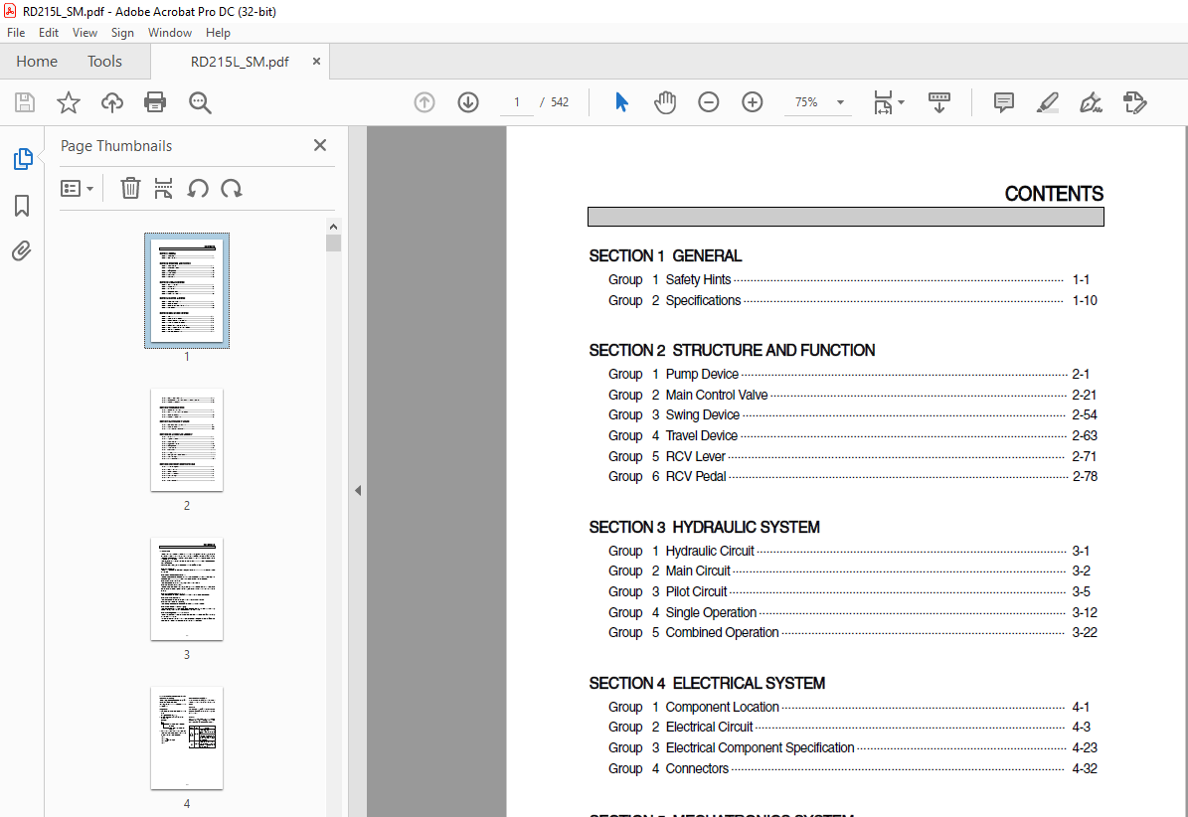Add a comment with speech bubble icon
The width and height of the screenshot is (1188, 817).
[1004, 102]
